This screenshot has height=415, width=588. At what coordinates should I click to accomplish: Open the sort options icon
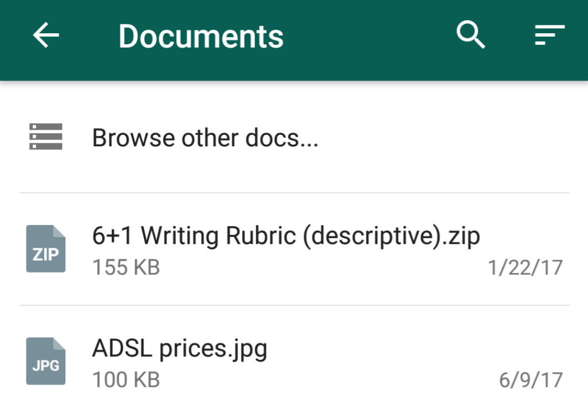550,35
